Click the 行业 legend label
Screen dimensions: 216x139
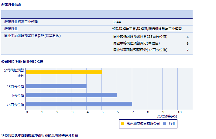(172, 124)
